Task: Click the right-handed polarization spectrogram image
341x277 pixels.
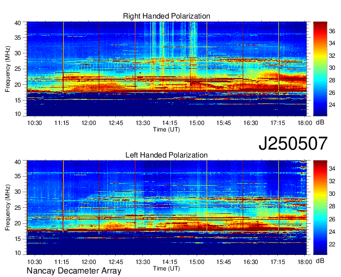Action: click(166, 69)
